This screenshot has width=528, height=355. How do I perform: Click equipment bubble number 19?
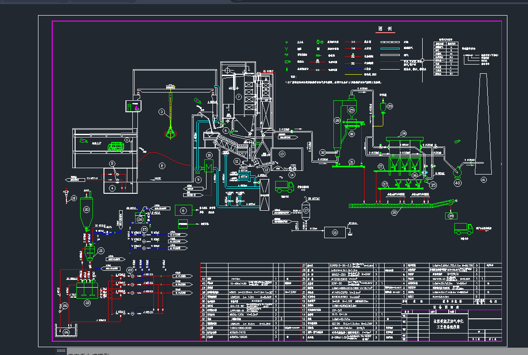(74, 198)
